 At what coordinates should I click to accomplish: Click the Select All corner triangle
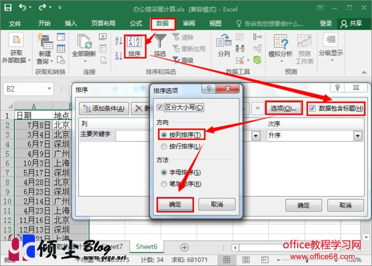click(10, 106)
